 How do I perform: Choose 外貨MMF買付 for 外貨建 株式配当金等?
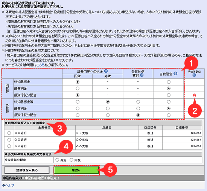click(x=138, y=102)
